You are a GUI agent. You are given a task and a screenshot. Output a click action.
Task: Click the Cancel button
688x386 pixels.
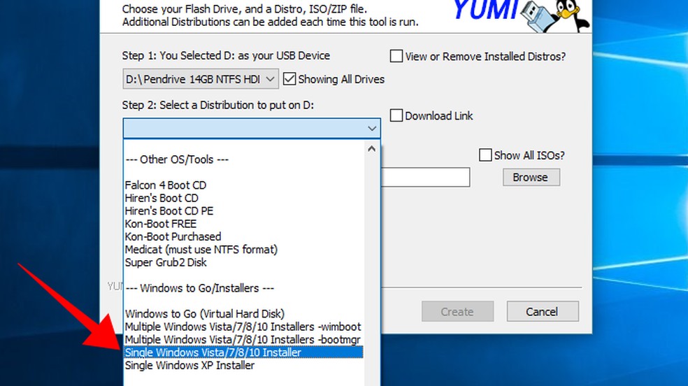click(x=543, y=311)
